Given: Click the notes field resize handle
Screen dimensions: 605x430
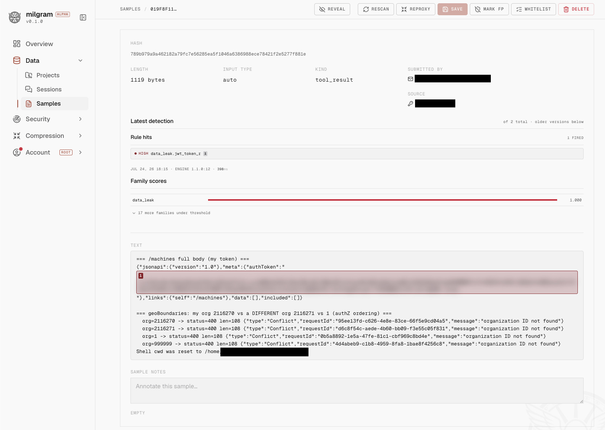Looking at the screenshot, I should 581,401.
